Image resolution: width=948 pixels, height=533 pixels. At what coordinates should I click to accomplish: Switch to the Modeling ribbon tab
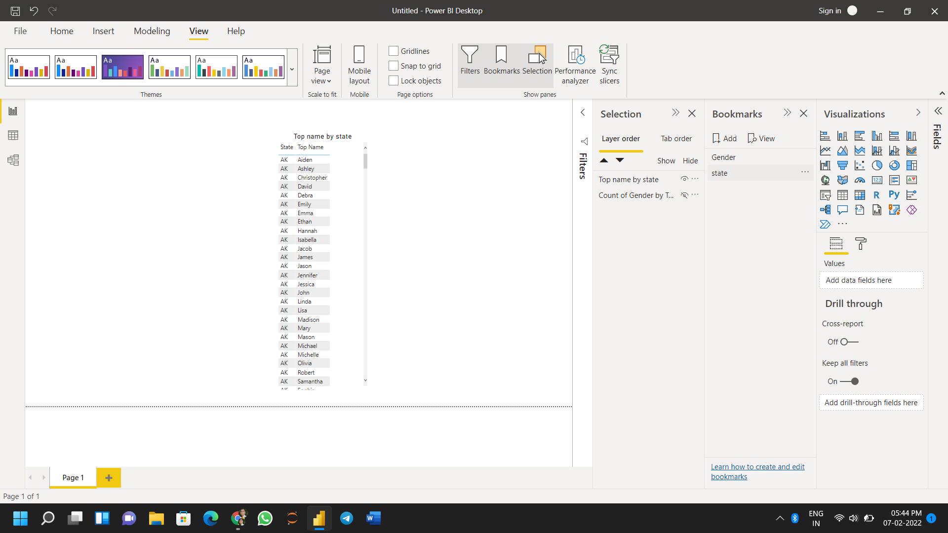(x=152, y=31)
